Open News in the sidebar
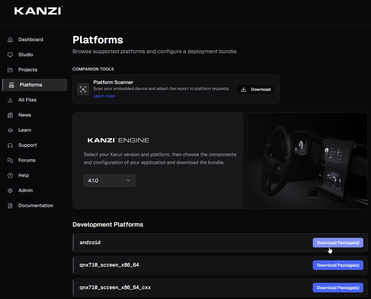 [x=35, y=115]
